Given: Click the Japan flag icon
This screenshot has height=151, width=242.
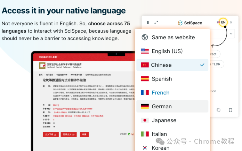Looking at the screenshot, I should coord(145,120).
